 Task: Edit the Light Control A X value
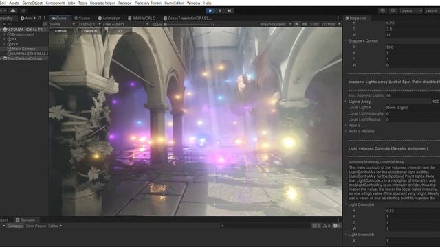pyautogui.click(x=412, y=211)
